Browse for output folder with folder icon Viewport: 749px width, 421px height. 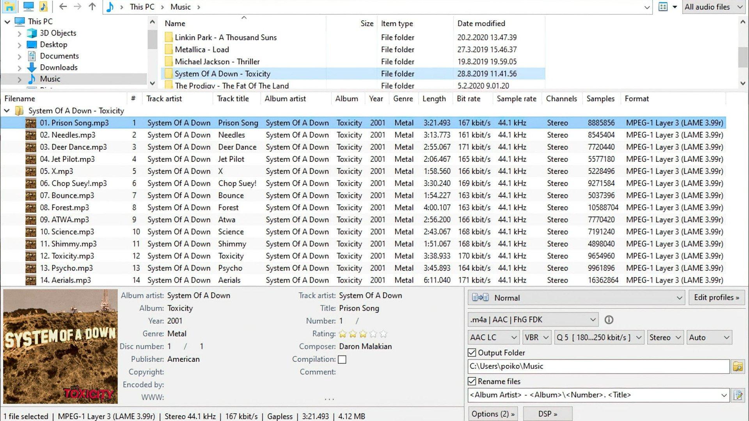pos(738,366)
